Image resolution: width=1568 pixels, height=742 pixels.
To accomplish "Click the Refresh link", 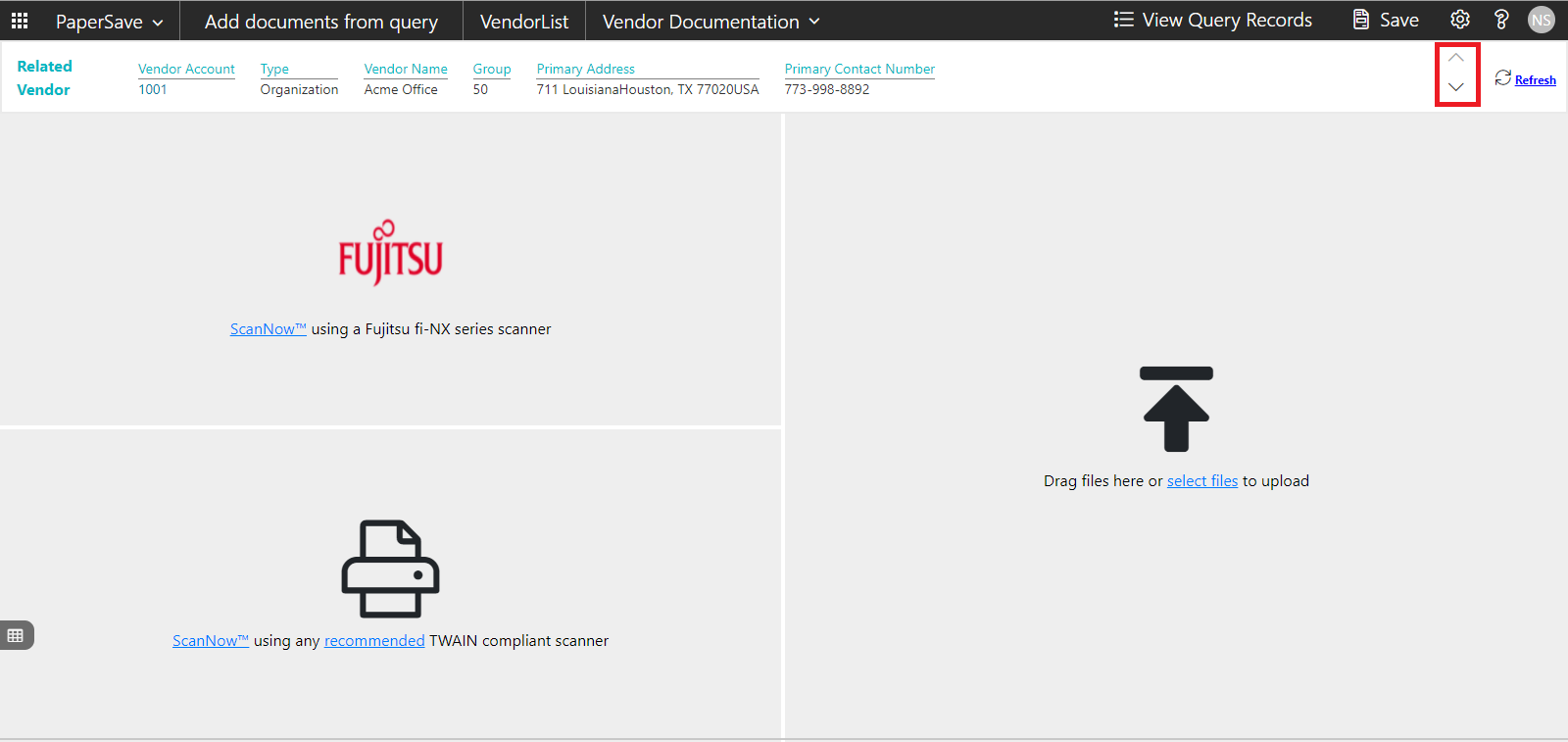I will coord(1535,80).
